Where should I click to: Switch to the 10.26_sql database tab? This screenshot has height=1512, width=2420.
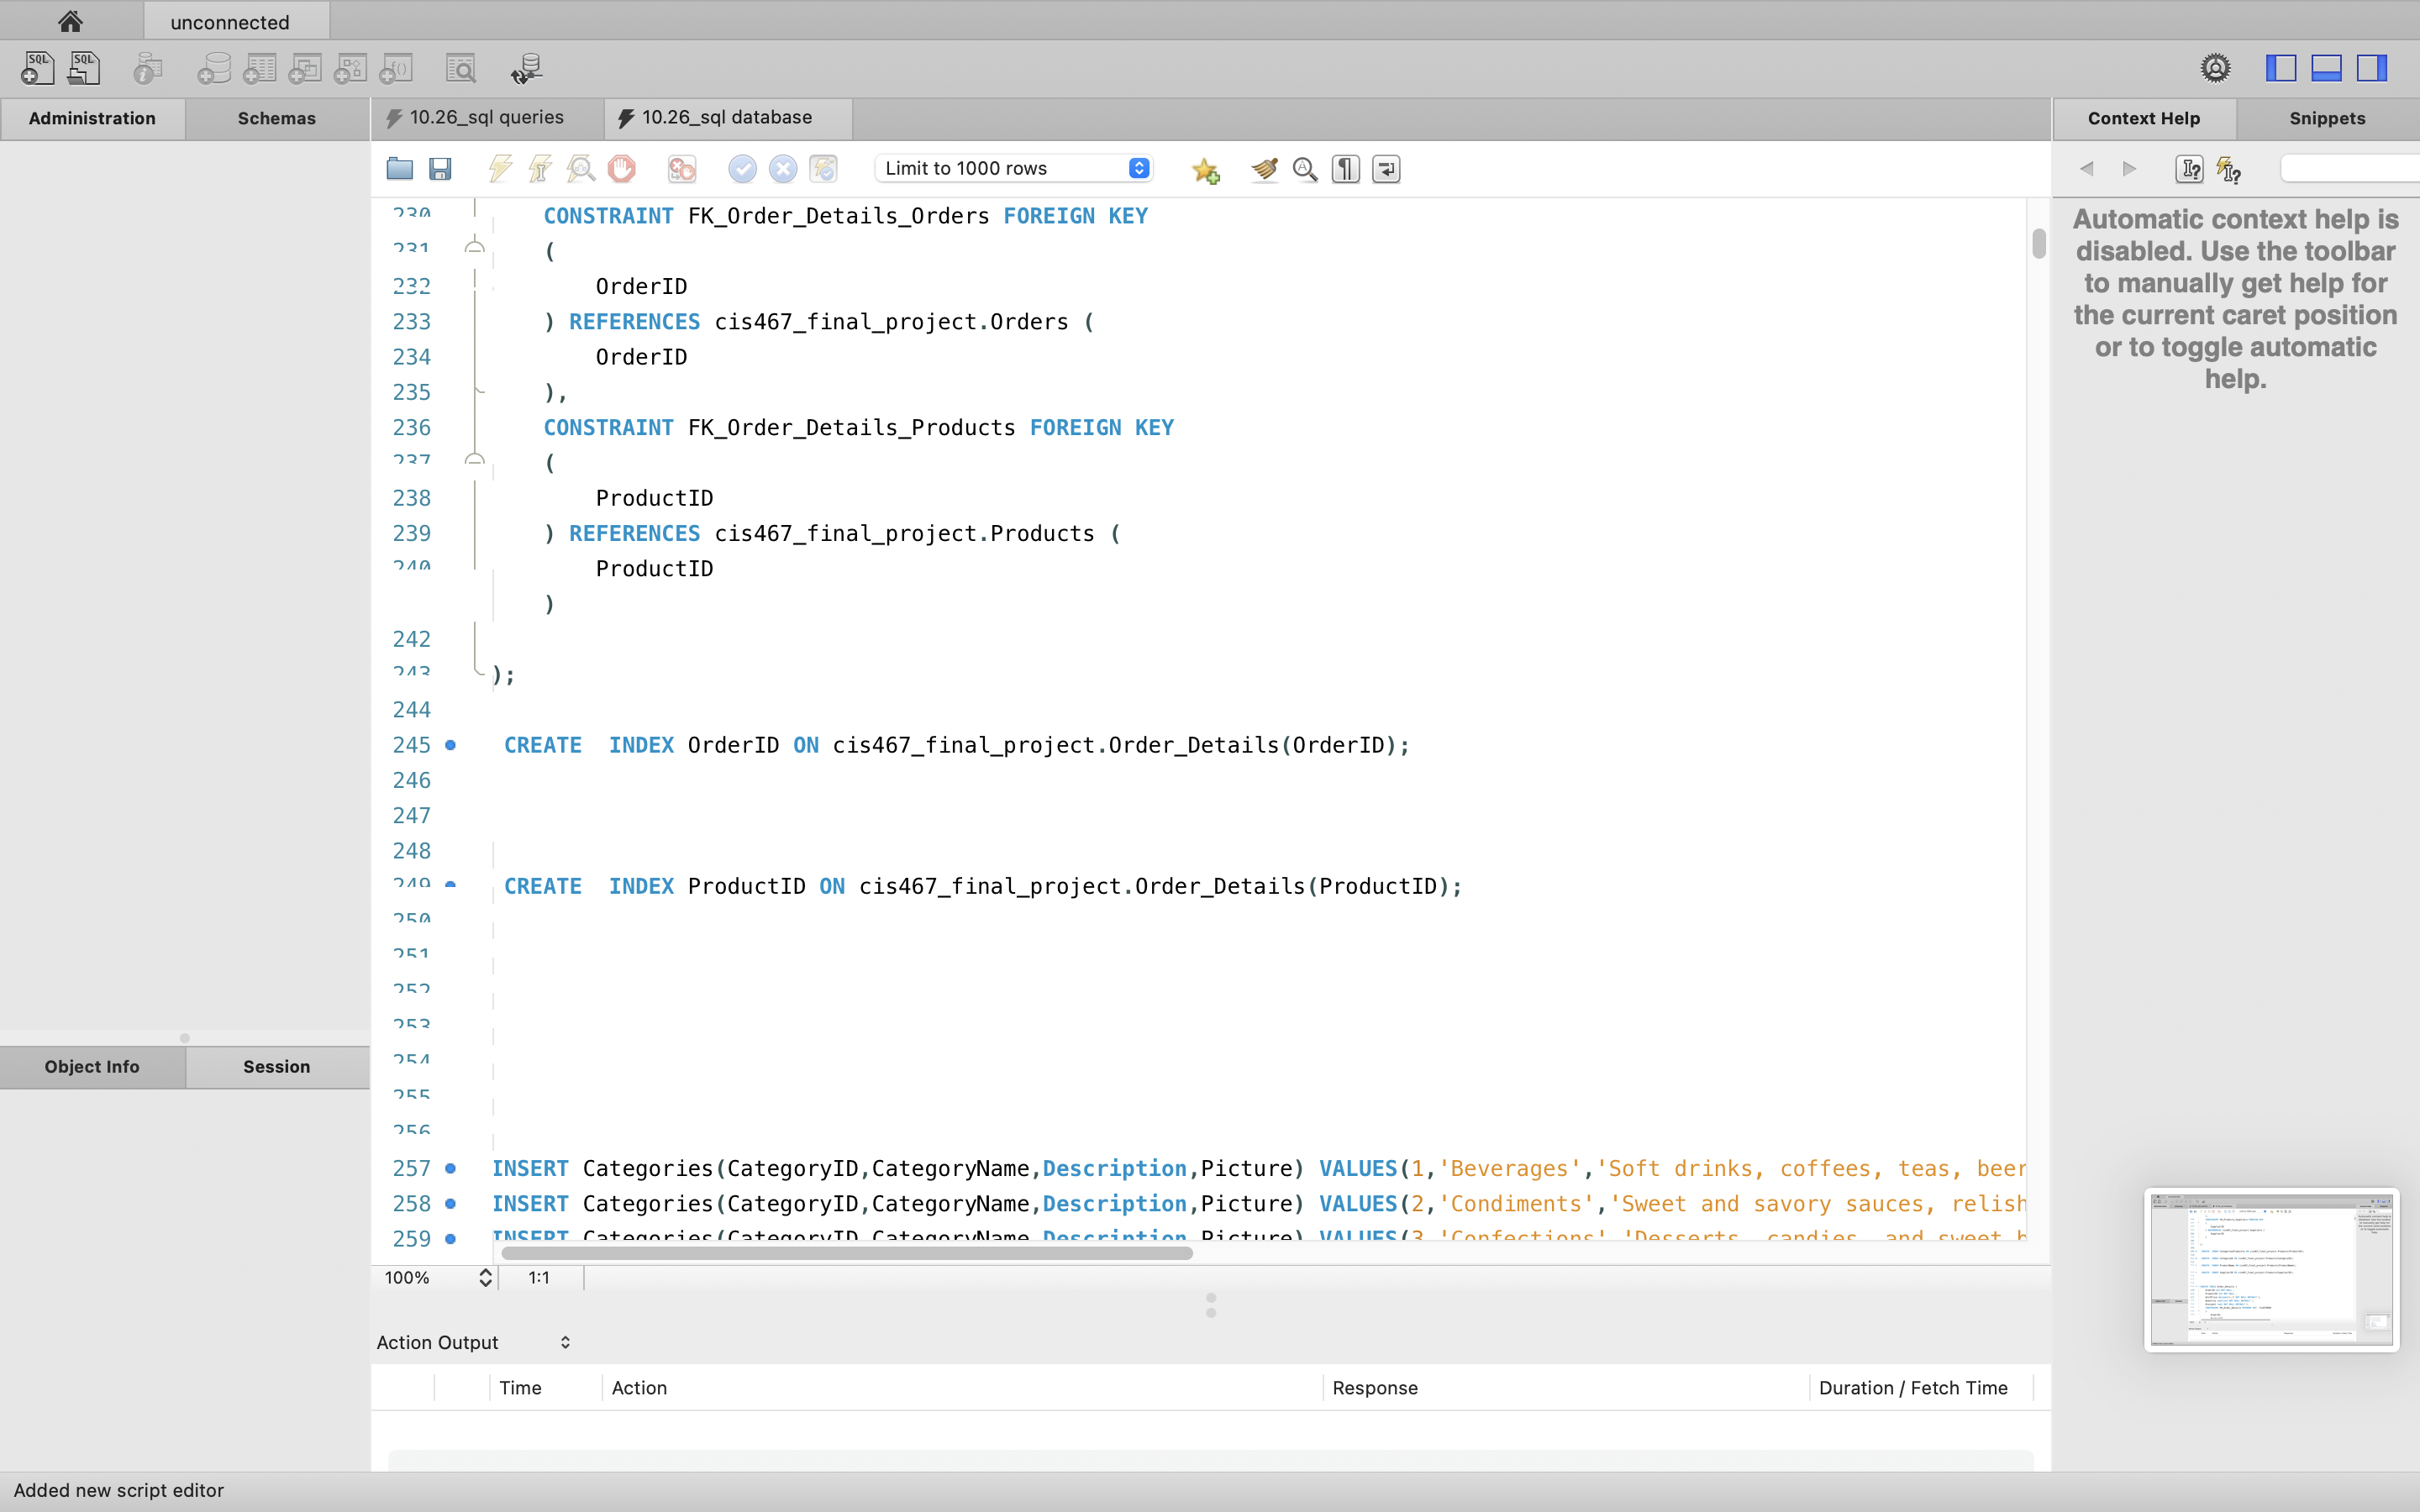point(726,117)
